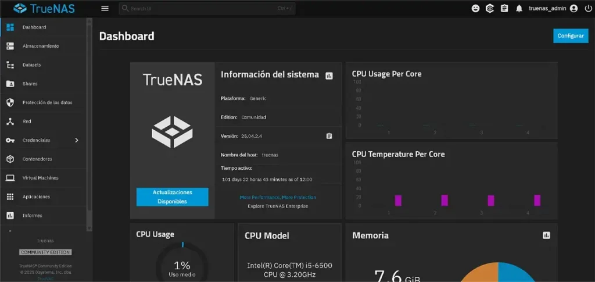595x282 pixels.
Task: Click the Configurar button
Action: point(571,35)
